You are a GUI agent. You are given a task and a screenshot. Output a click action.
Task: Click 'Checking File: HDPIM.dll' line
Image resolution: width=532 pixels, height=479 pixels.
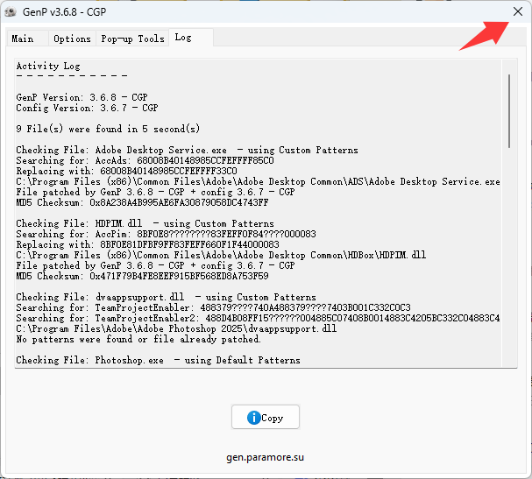pyautogui.click(x=145, y=223)
